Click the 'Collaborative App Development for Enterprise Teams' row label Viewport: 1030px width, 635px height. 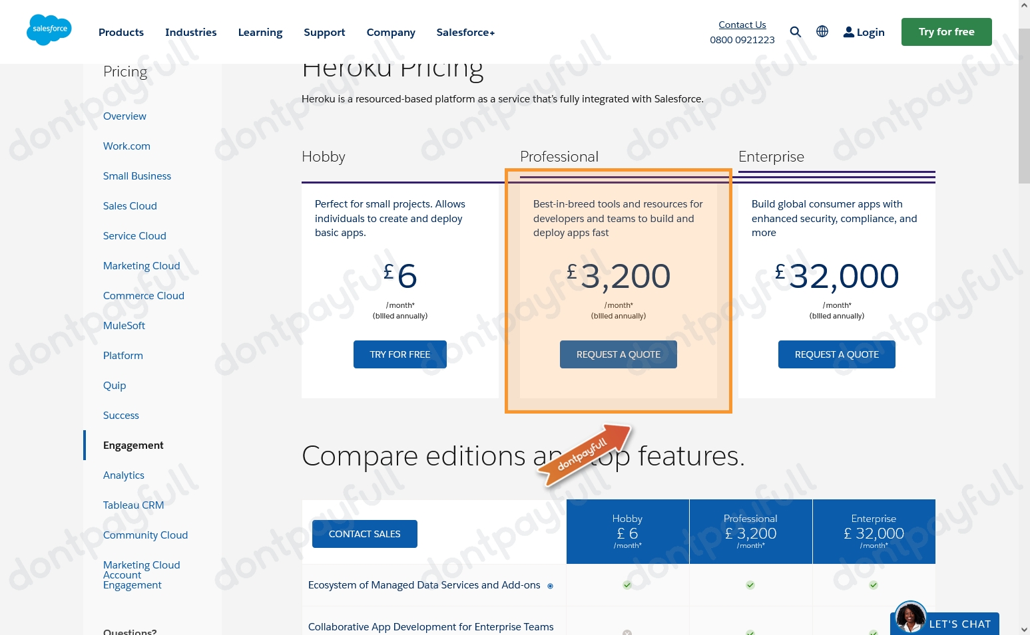coord(431,627)
